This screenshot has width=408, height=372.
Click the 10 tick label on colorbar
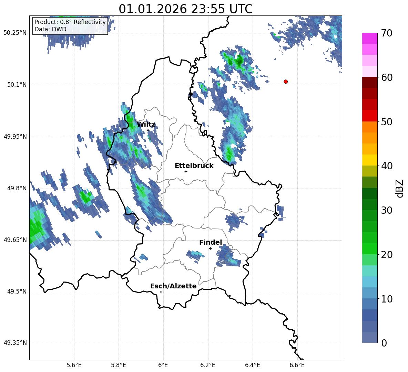pos(387,299)
